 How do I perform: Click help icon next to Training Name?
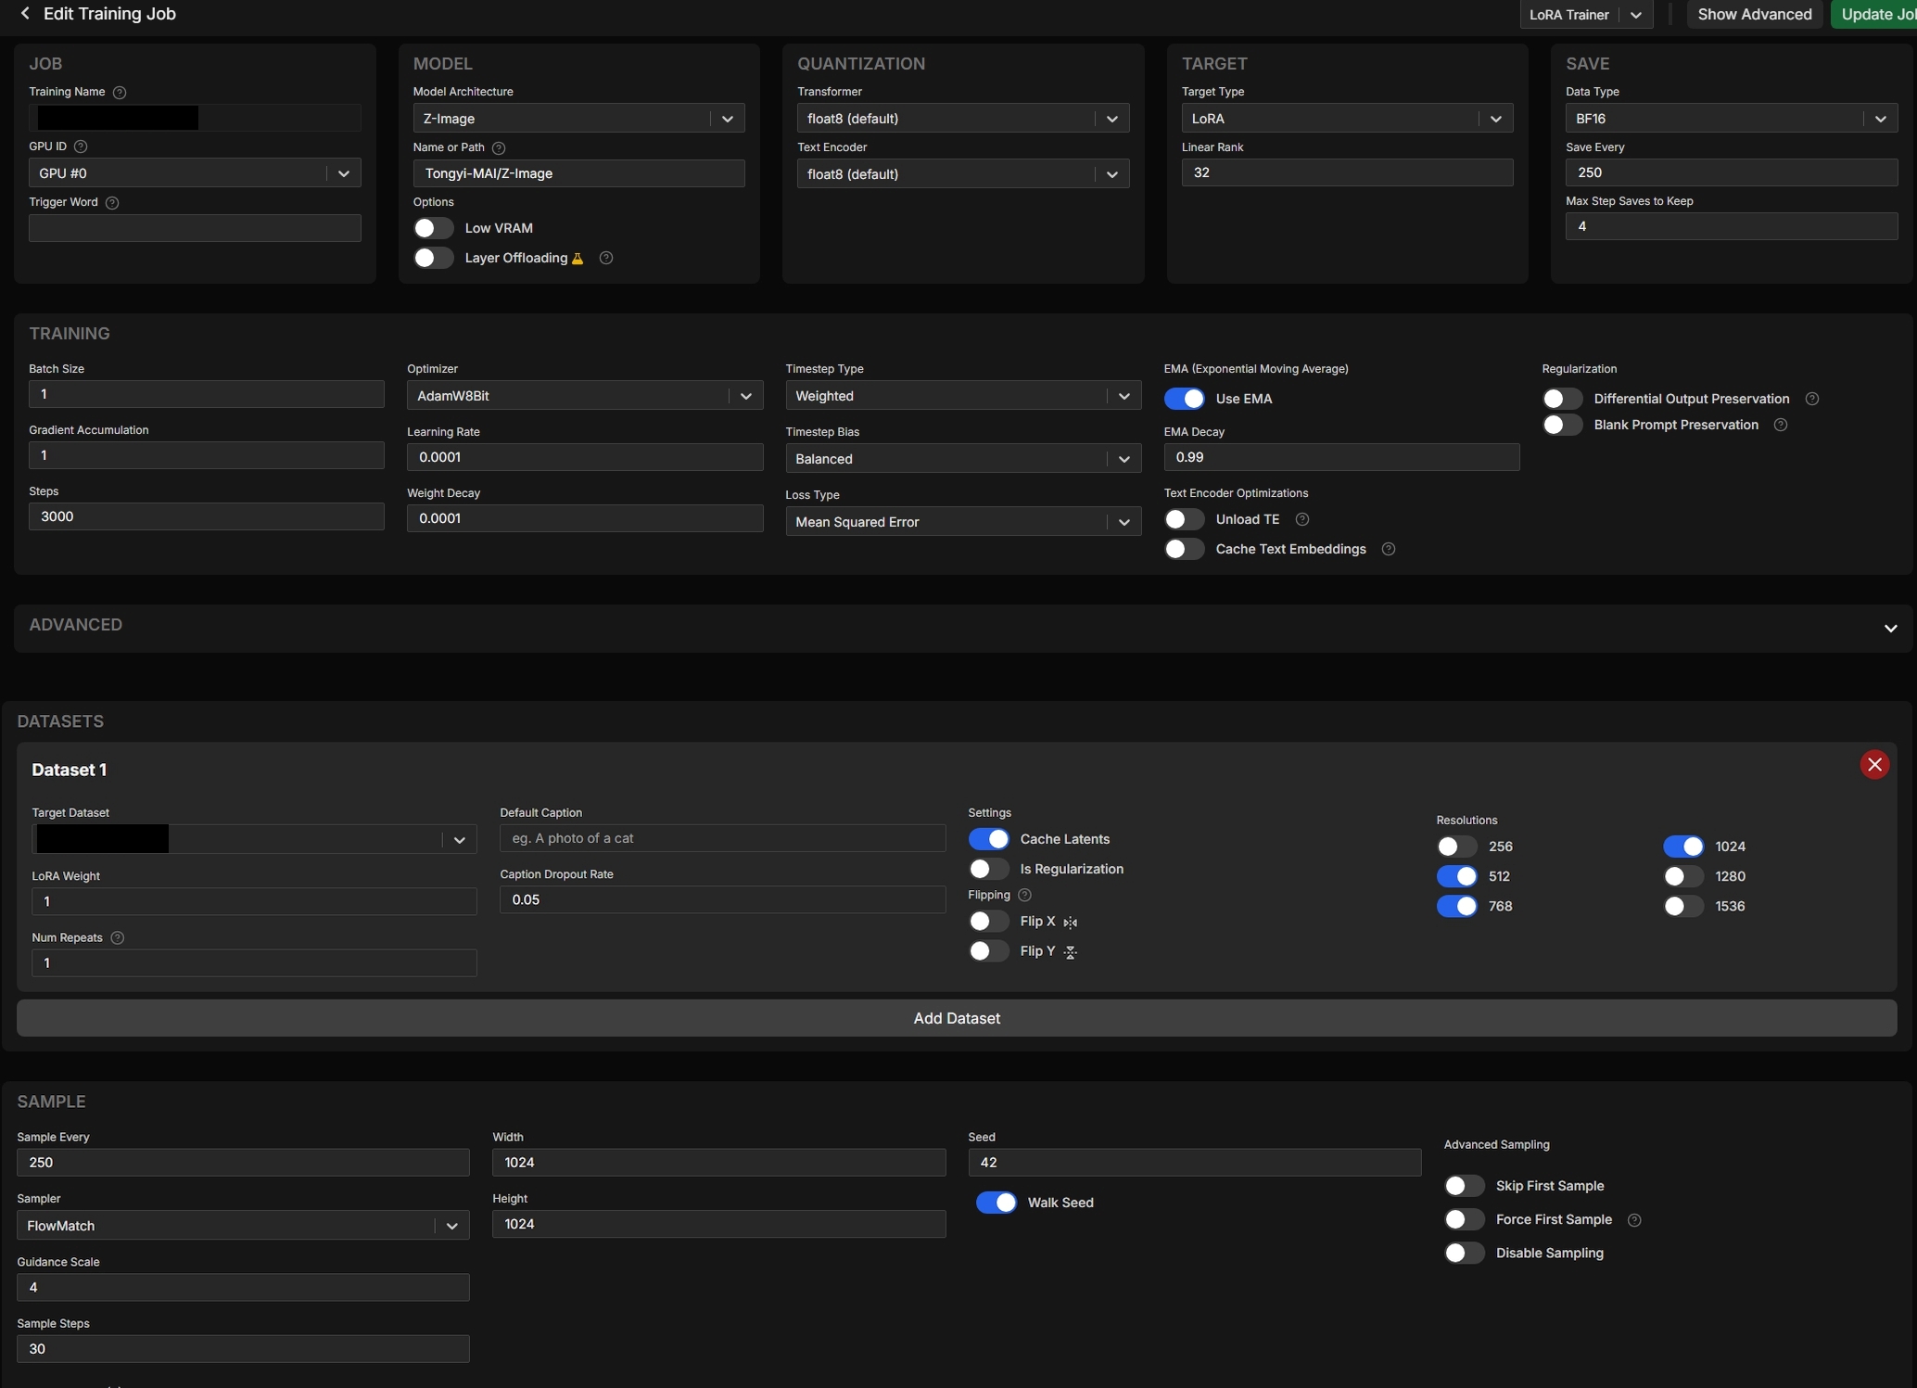click(x=119, y=93)
